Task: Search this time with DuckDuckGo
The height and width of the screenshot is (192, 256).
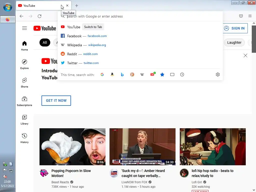Action: point(132,74)
